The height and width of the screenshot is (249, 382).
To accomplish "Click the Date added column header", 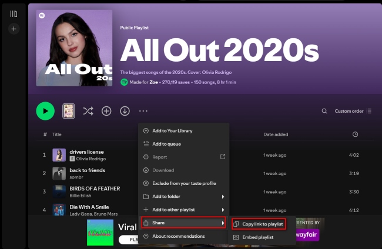I will click(x=276, y=134).
